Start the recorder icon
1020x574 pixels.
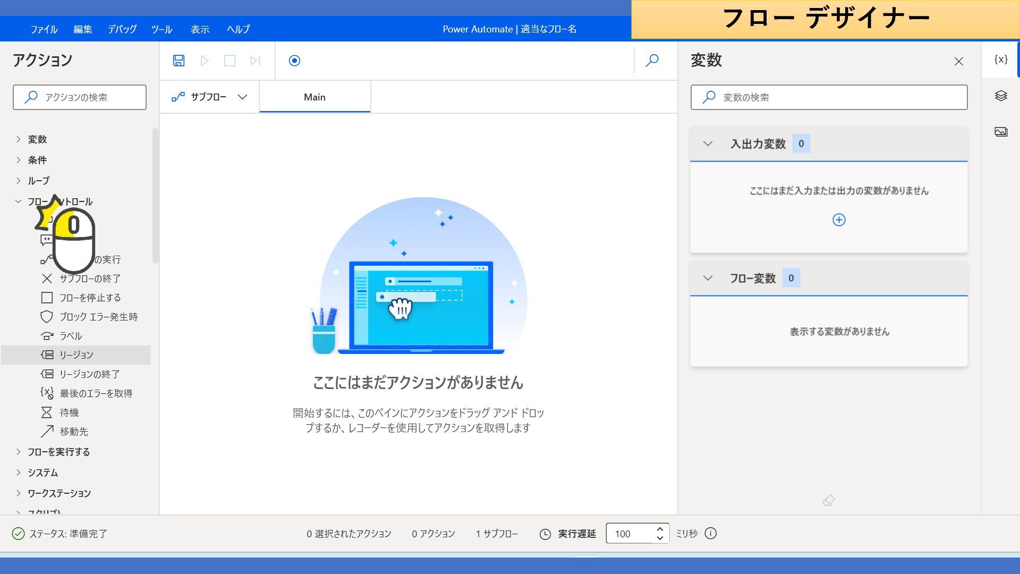(x=294, y=61)
